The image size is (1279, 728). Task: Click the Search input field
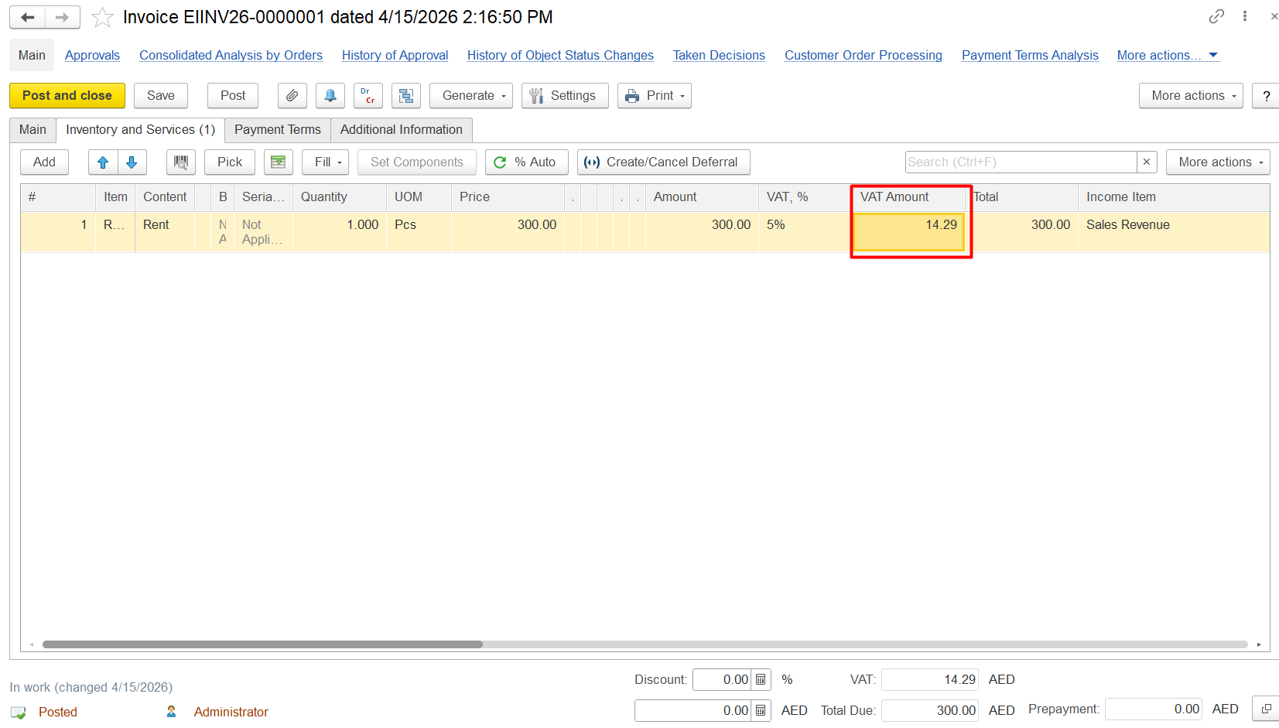coord(1020,162)
